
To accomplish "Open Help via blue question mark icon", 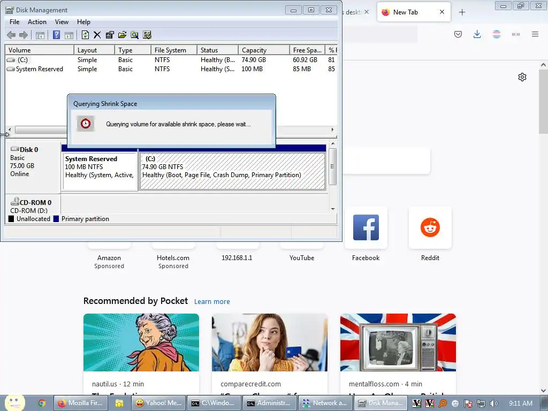I will coord(56,35).
